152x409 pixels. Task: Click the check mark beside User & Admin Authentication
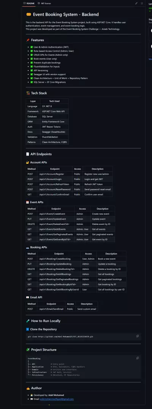32,47
